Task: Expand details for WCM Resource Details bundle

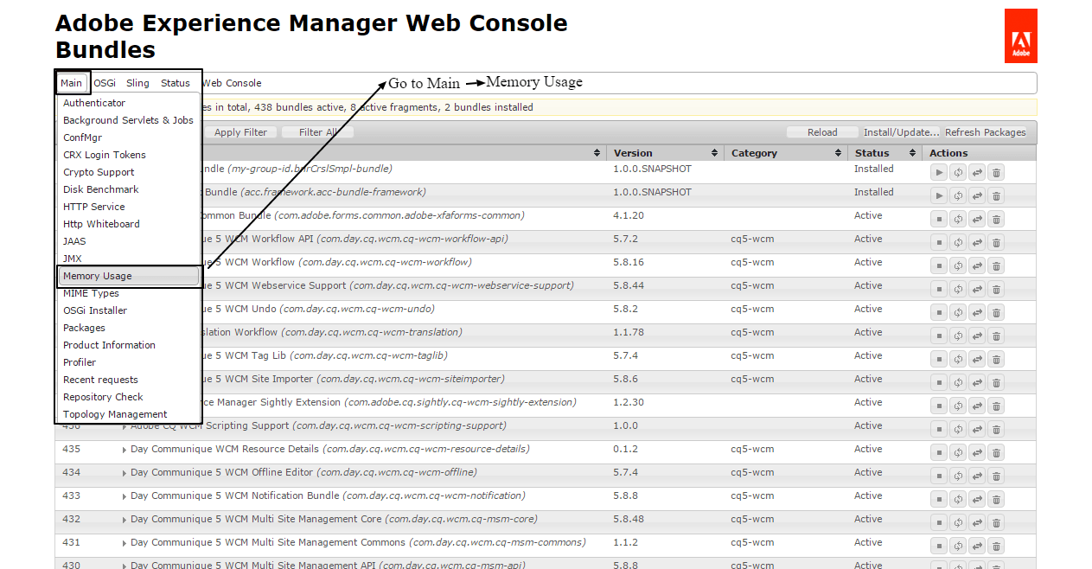Action: [124, 449]
